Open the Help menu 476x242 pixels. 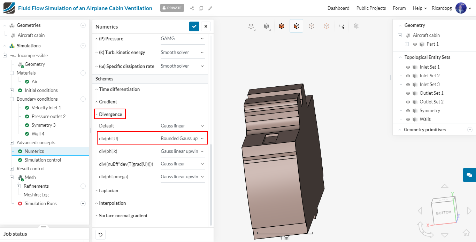[420, 8]
